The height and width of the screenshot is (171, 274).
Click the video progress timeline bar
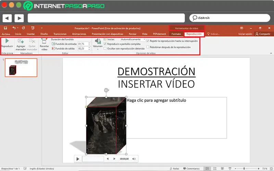click(93, 159)
